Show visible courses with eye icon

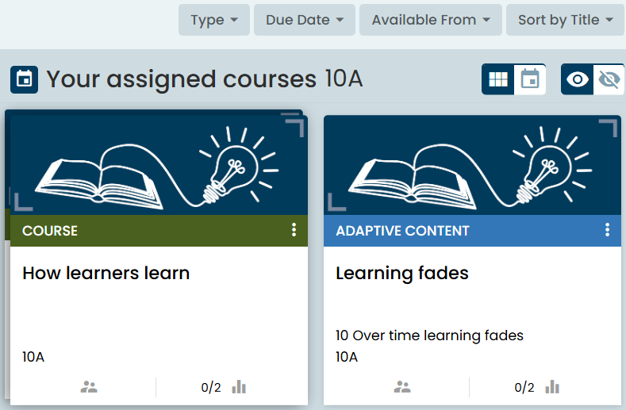[578, 79]
